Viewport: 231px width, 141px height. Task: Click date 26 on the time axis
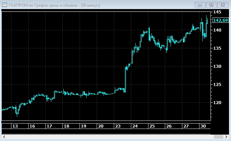[x=169, y=126]
